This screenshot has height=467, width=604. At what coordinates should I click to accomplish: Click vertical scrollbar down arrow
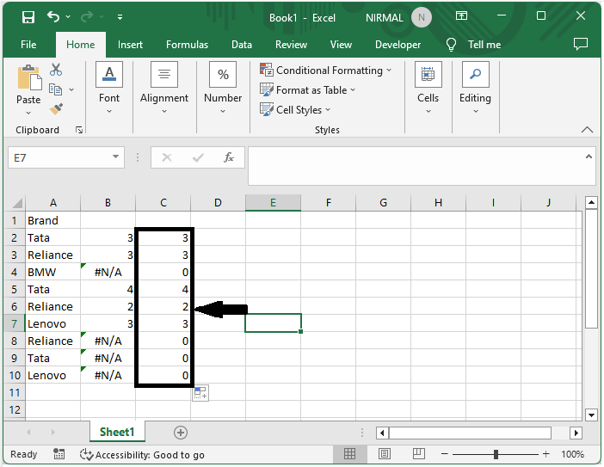tap(591, 415)
